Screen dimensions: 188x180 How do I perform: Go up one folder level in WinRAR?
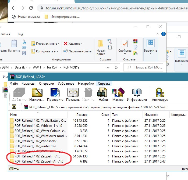[x=14, y=107]
